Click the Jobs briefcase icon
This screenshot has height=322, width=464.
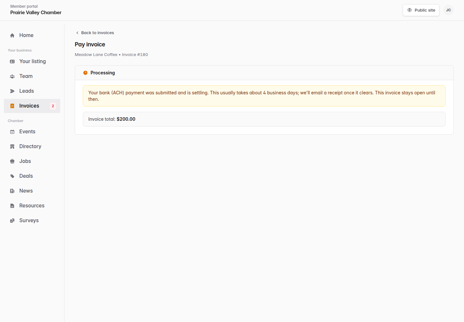click(12, 161)
